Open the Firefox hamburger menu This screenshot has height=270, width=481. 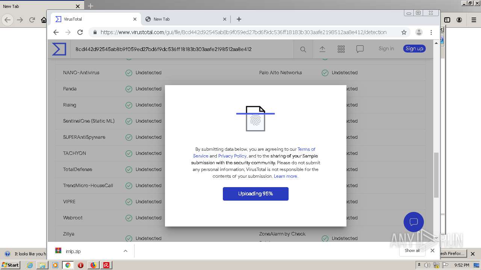(x=473, y=20)
